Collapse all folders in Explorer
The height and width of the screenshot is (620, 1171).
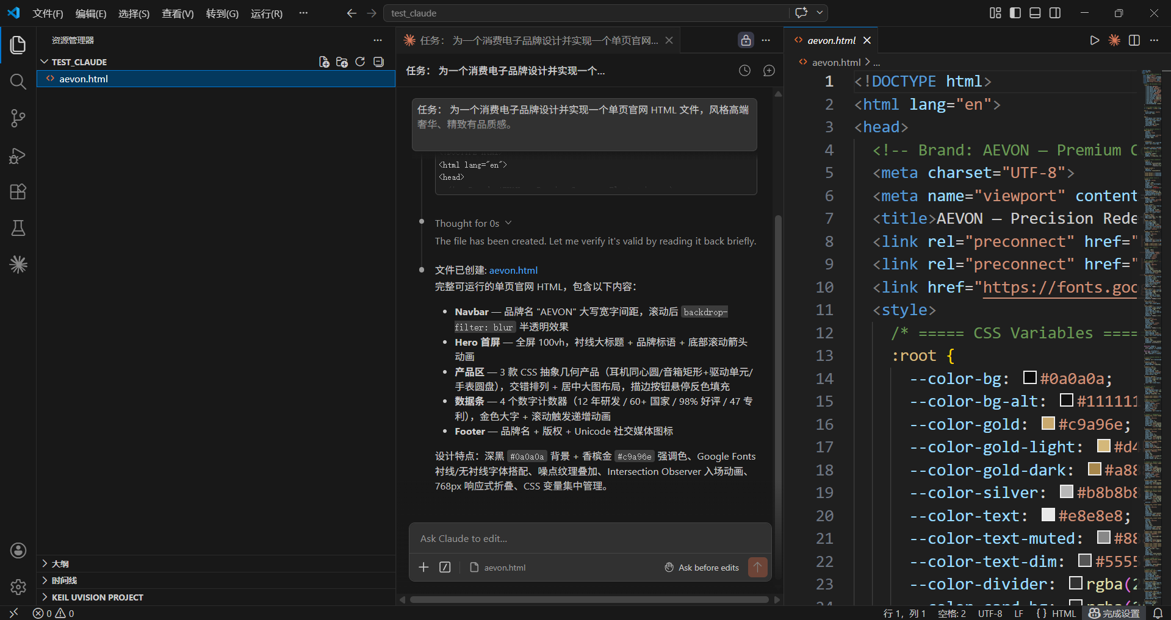pyautogui.click(x=378, y=62)
